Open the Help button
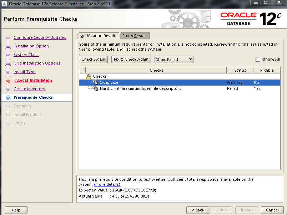The image size is (287, 215). tap(16, 210)
